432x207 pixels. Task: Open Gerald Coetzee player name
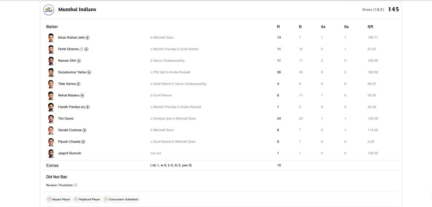point(70,130)
